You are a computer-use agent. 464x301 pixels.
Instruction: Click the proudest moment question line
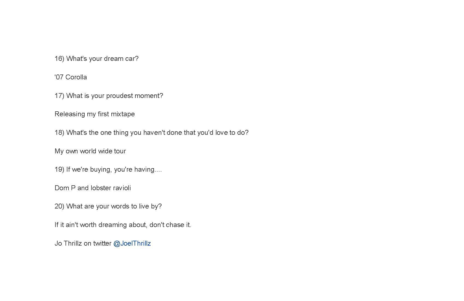pyautogui.click(x=109, y=96)
